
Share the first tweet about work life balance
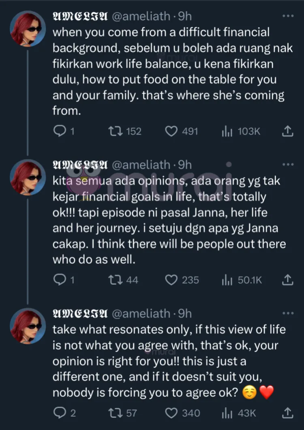[x=287, y=131]
